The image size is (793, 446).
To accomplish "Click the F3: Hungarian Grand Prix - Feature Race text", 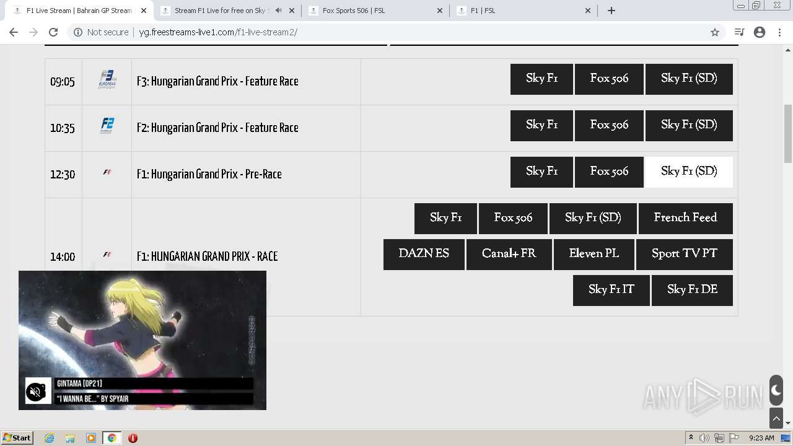I will coord(217,81).
